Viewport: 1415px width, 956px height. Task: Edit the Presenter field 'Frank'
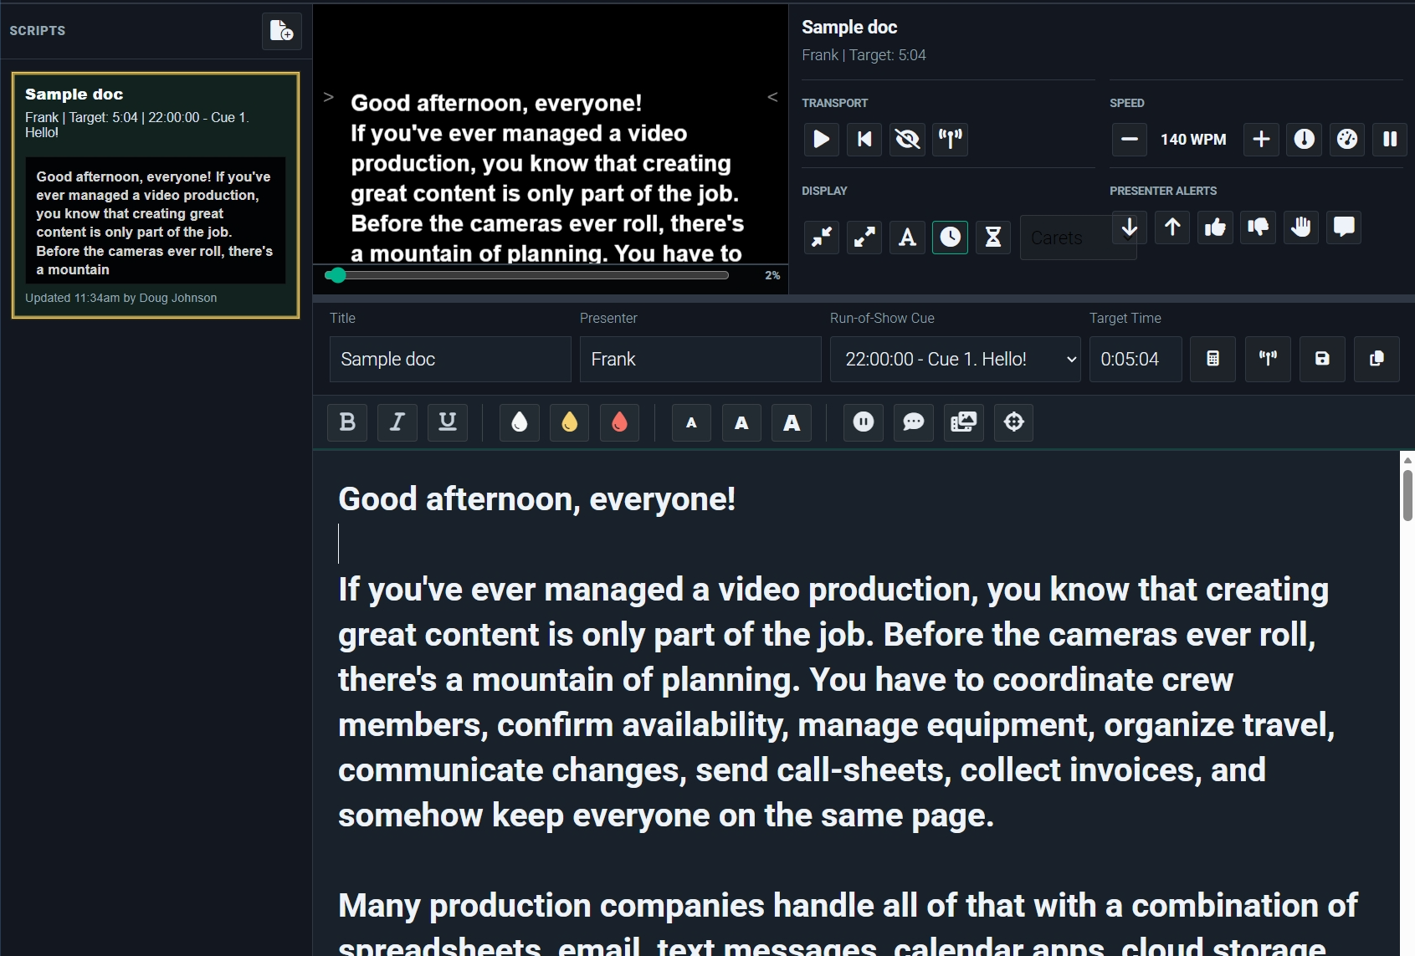[700, 359]
